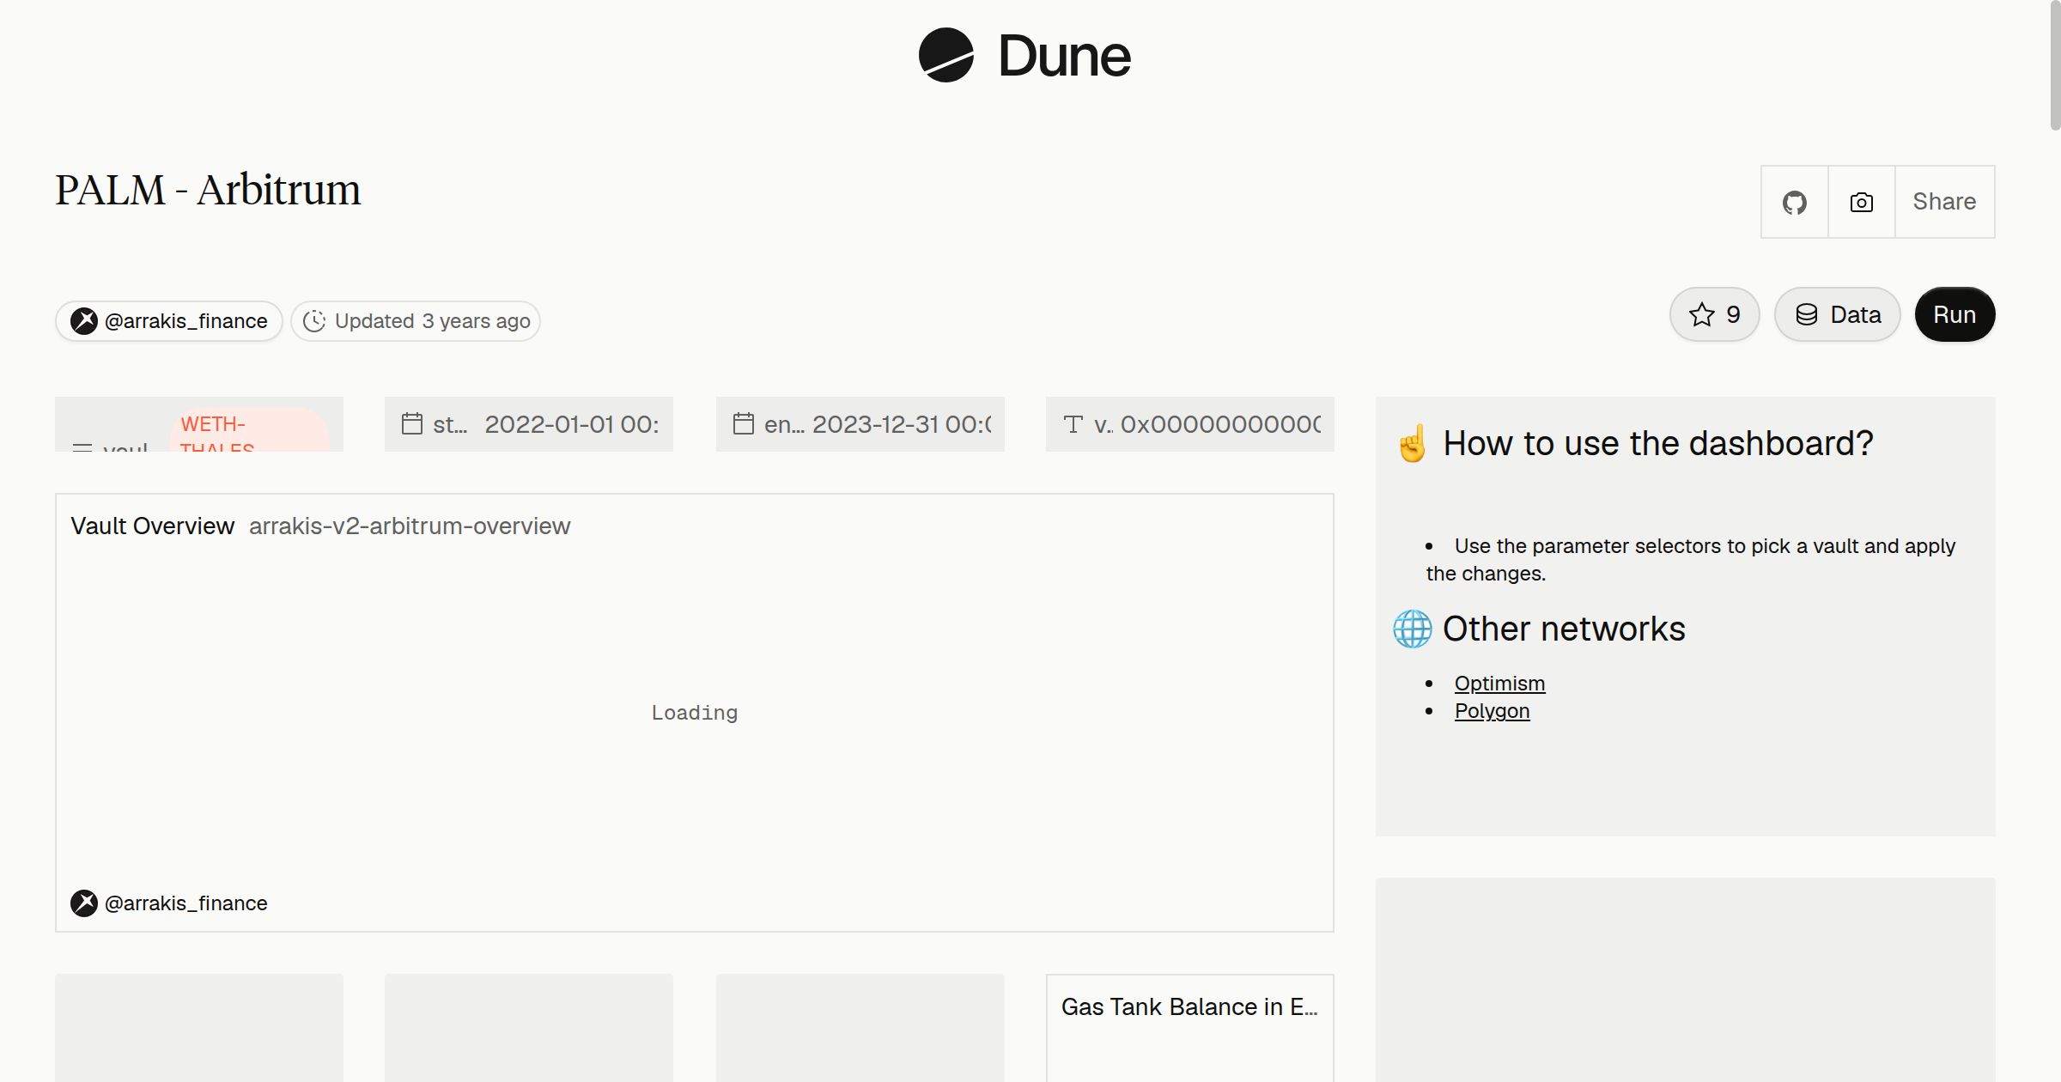The image size is (2061, 1082).
Task: Click the start date calendar icon
Action: point(412,423)
